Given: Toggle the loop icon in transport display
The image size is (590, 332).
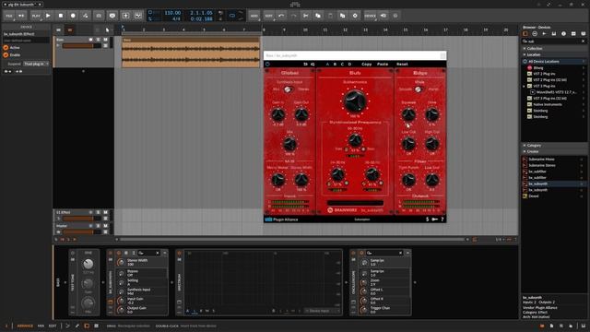Looking at the screenshot, I should [232, 16].
